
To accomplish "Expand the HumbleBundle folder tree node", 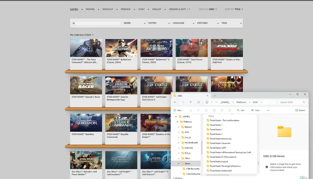I will tap(178, 142).
